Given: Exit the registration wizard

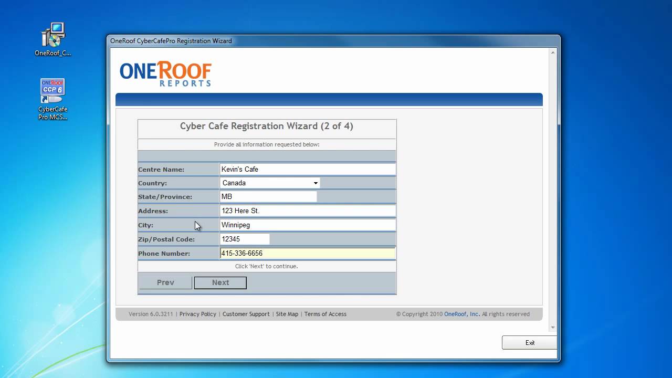Looking at the screenshot, I should coord(530,343).
